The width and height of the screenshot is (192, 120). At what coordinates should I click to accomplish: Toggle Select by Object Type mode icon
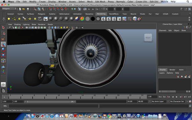pyautogui.click(x=39, y=9)
